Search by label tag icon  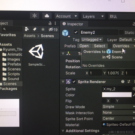click(35, 29)
